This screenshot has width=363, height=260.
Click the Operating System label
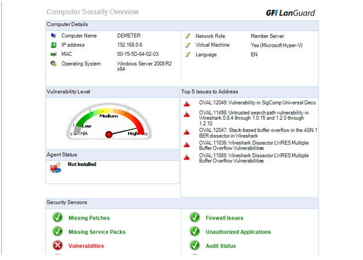point(81,63)
